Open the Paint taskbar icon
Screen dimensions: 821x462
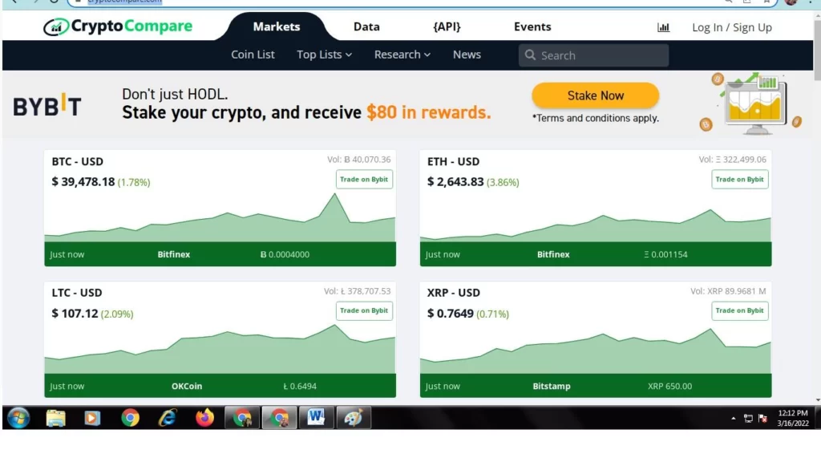[354, 418]
